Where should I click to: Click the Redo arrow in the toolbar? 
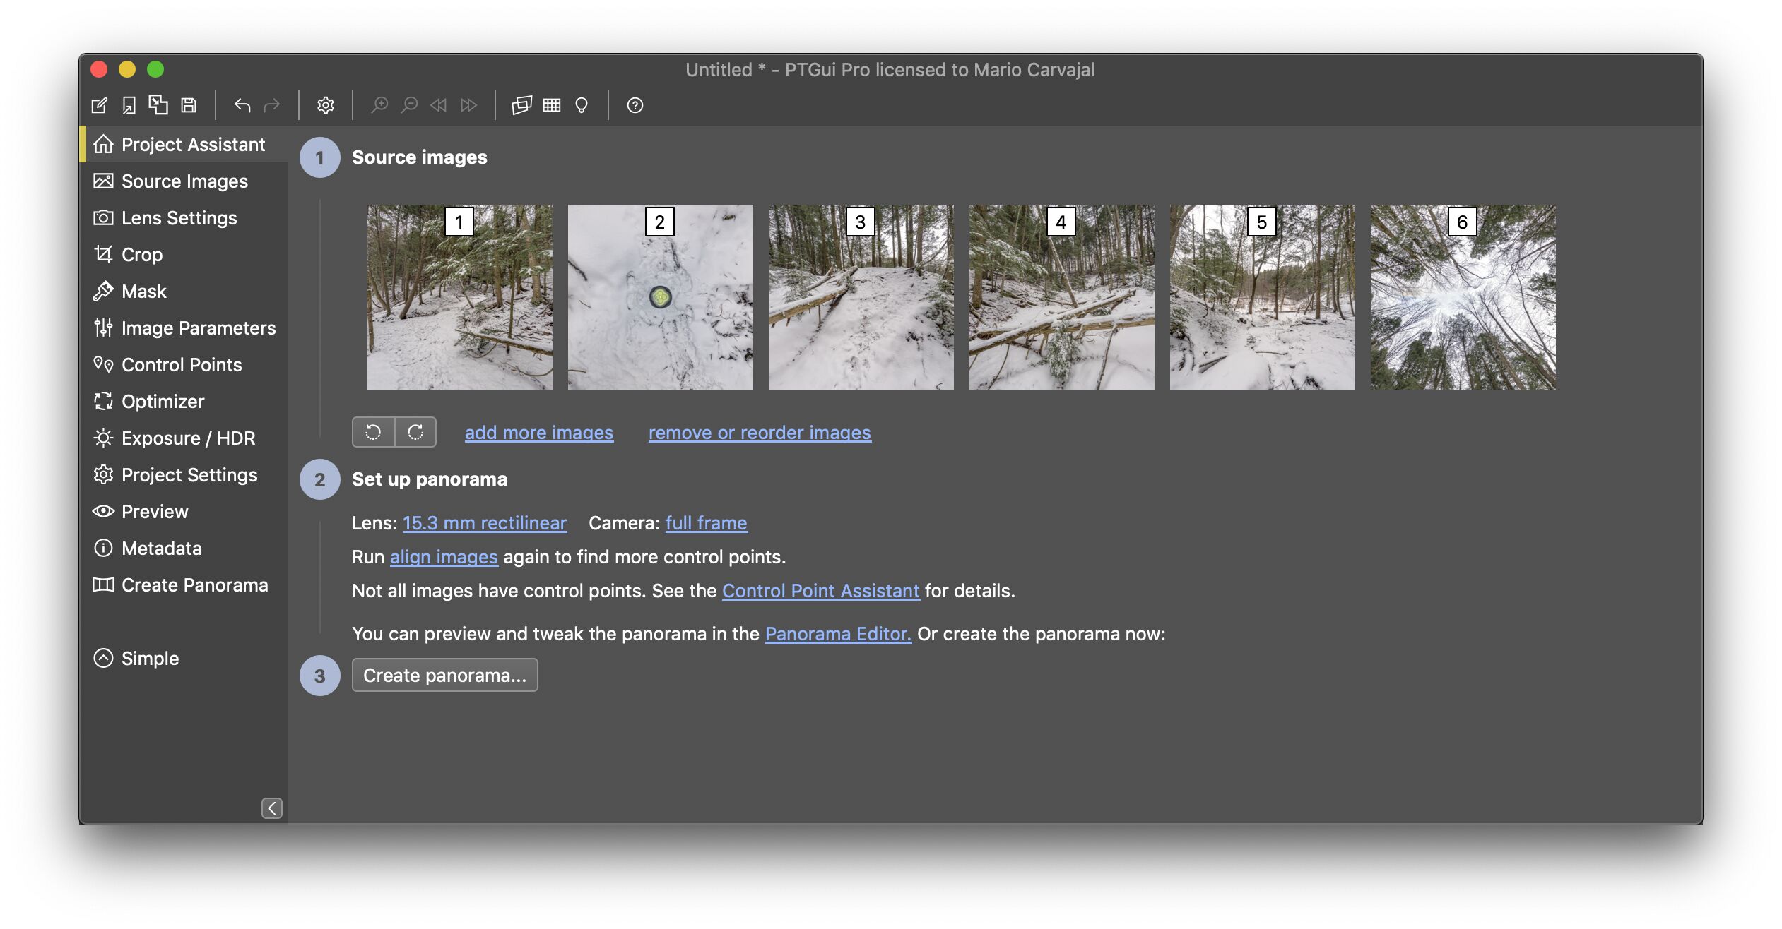point(272,105)
